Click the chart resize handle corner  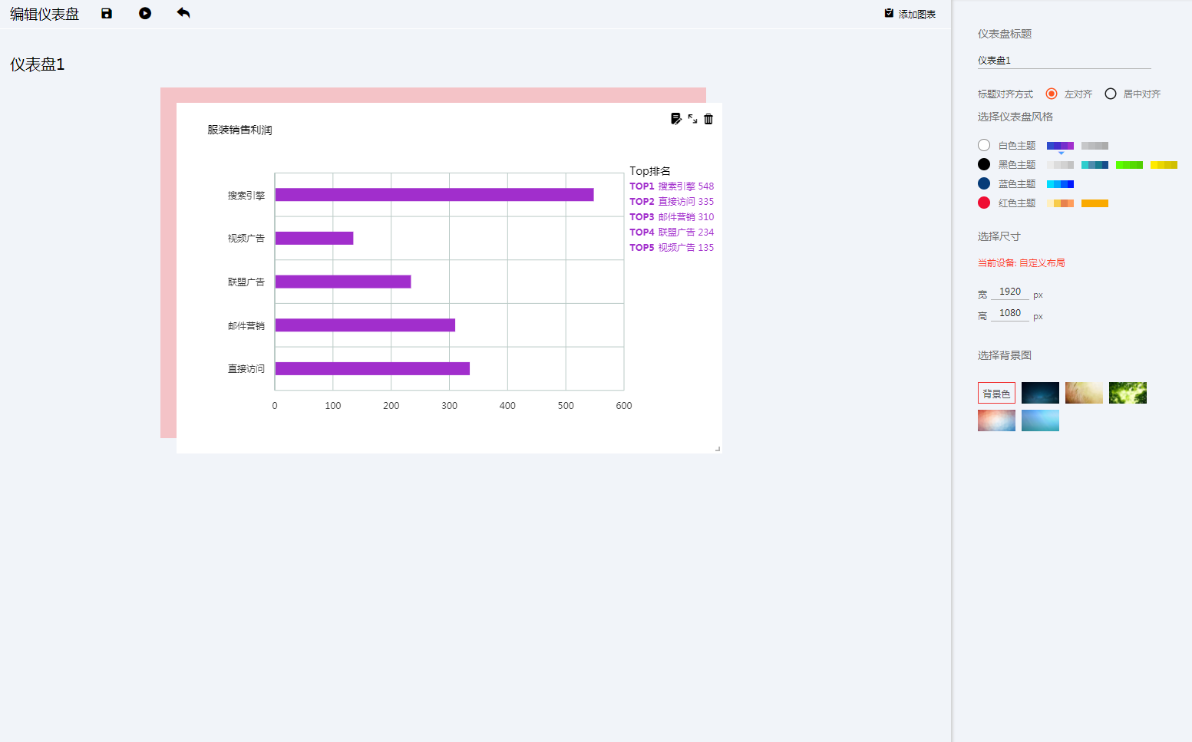point(718,449)
